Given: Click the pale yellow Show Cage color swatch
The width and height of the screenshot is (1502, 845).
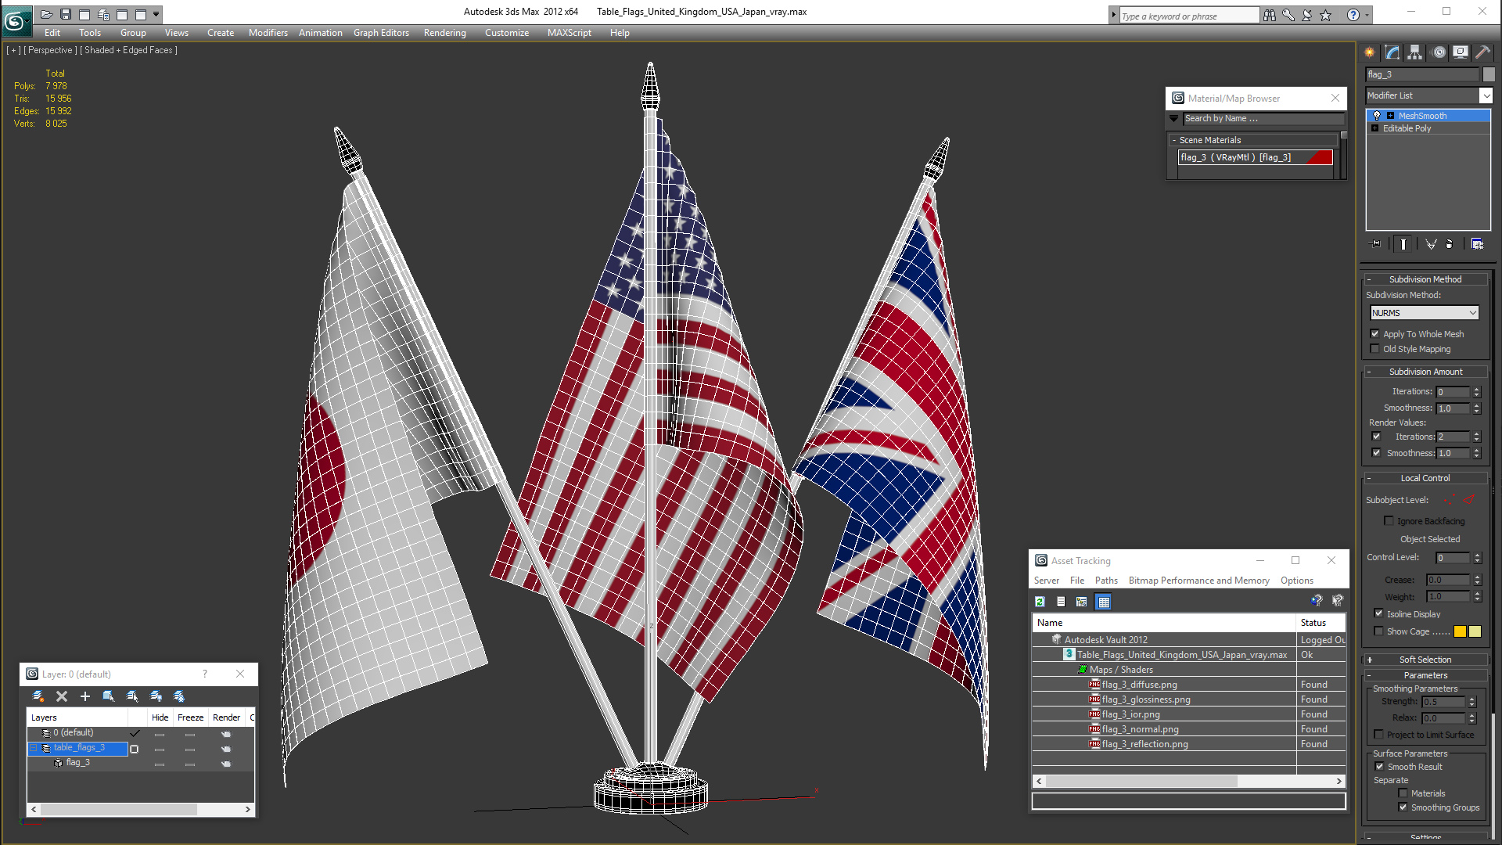Looking at the screenshot, I should (1475, 631).
